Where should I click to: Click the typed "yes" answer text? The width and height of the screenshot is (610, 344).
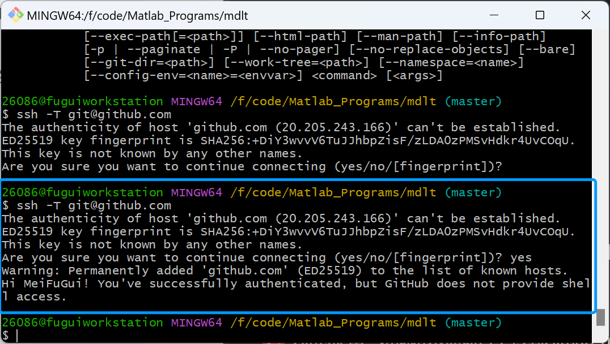(521, 258)
